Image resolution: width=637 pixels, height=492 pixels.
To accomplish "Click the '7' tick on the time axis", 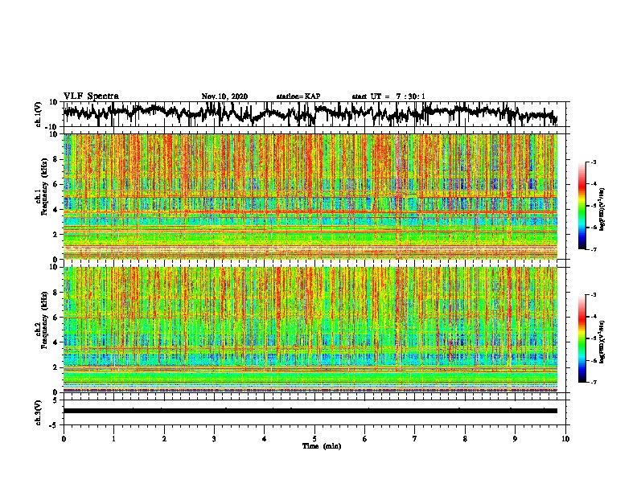I will [415, 439].
